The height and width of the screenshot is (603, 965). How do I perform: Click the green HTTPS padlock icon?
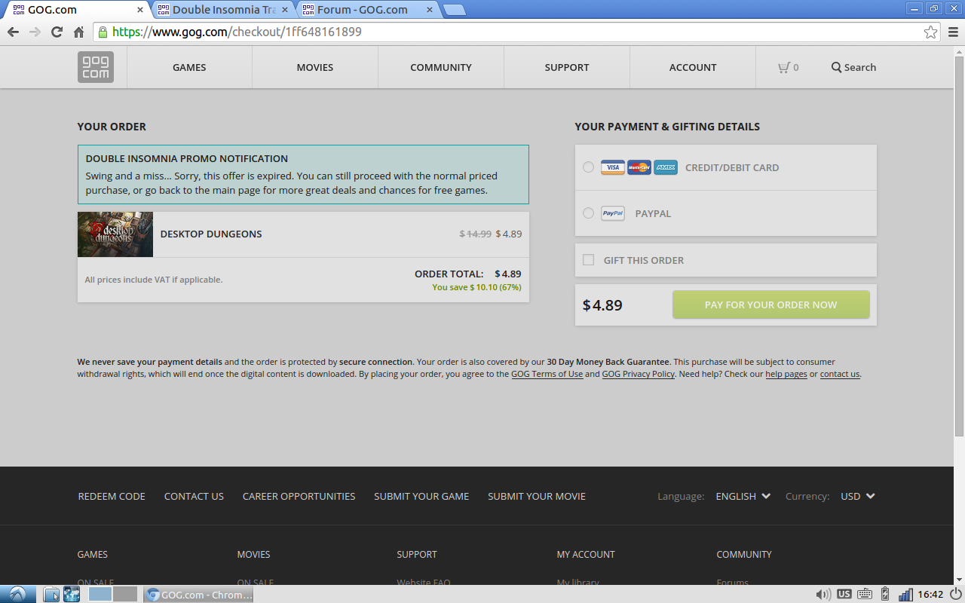pos(103,32)
